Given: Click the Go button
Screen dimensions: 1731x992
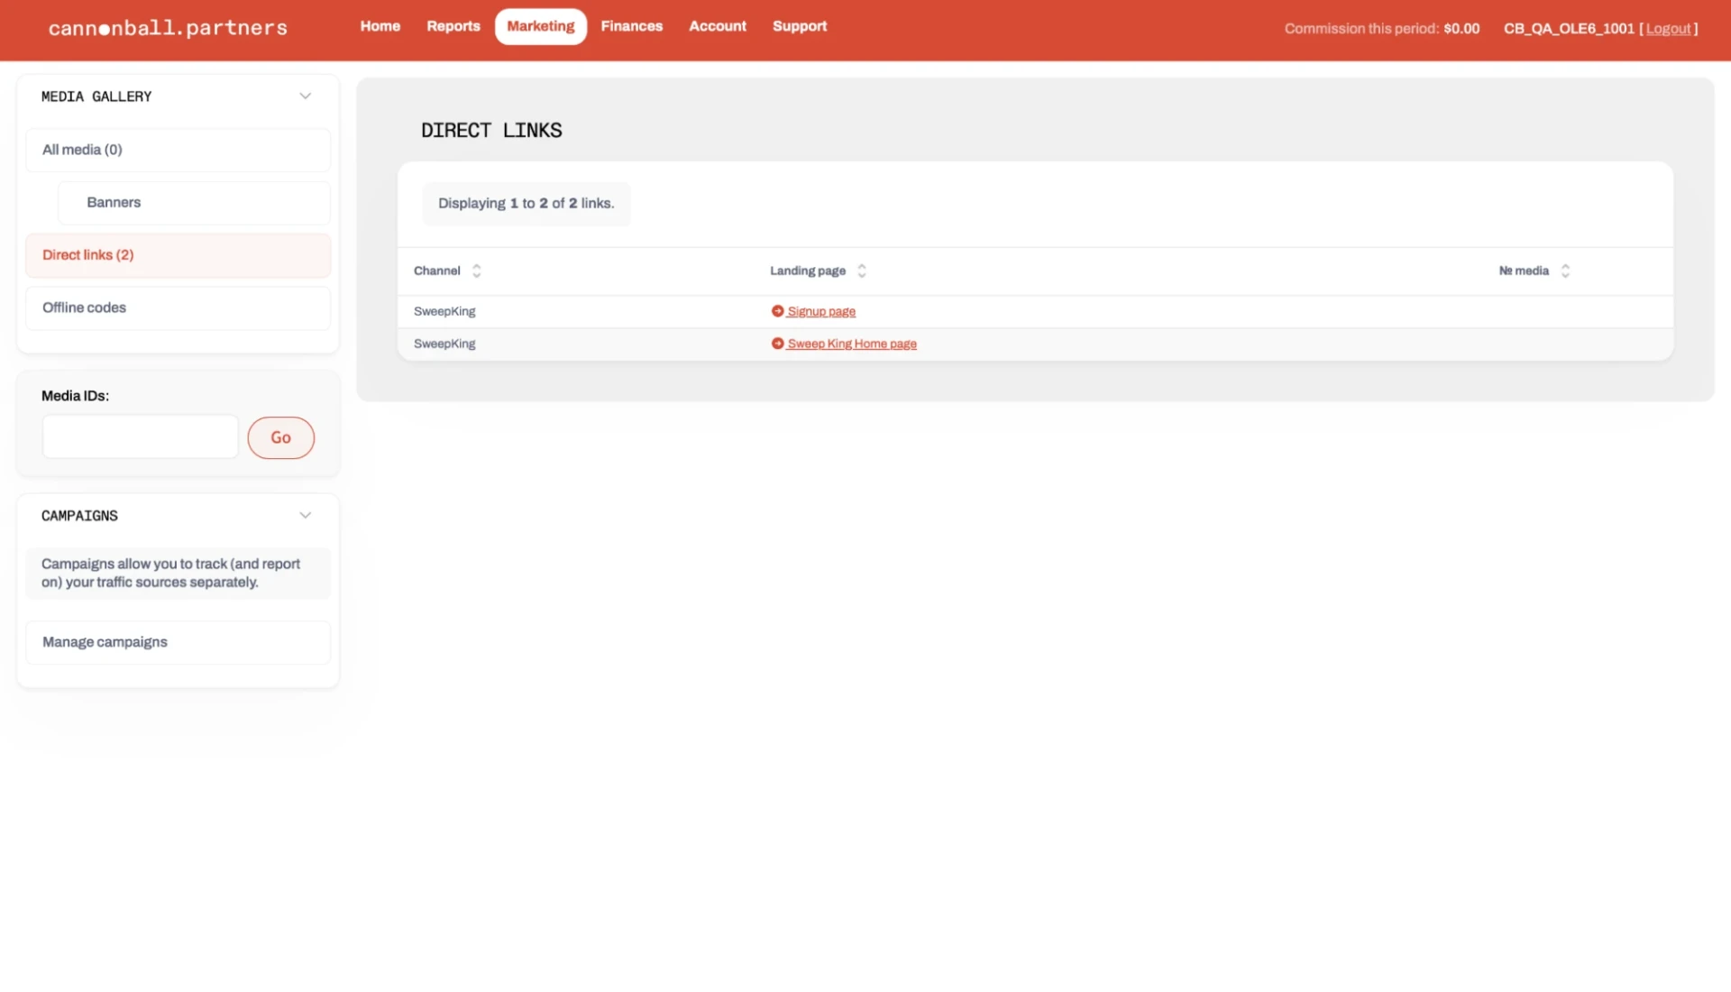Looking at the screenshot, I should point(281,437).
